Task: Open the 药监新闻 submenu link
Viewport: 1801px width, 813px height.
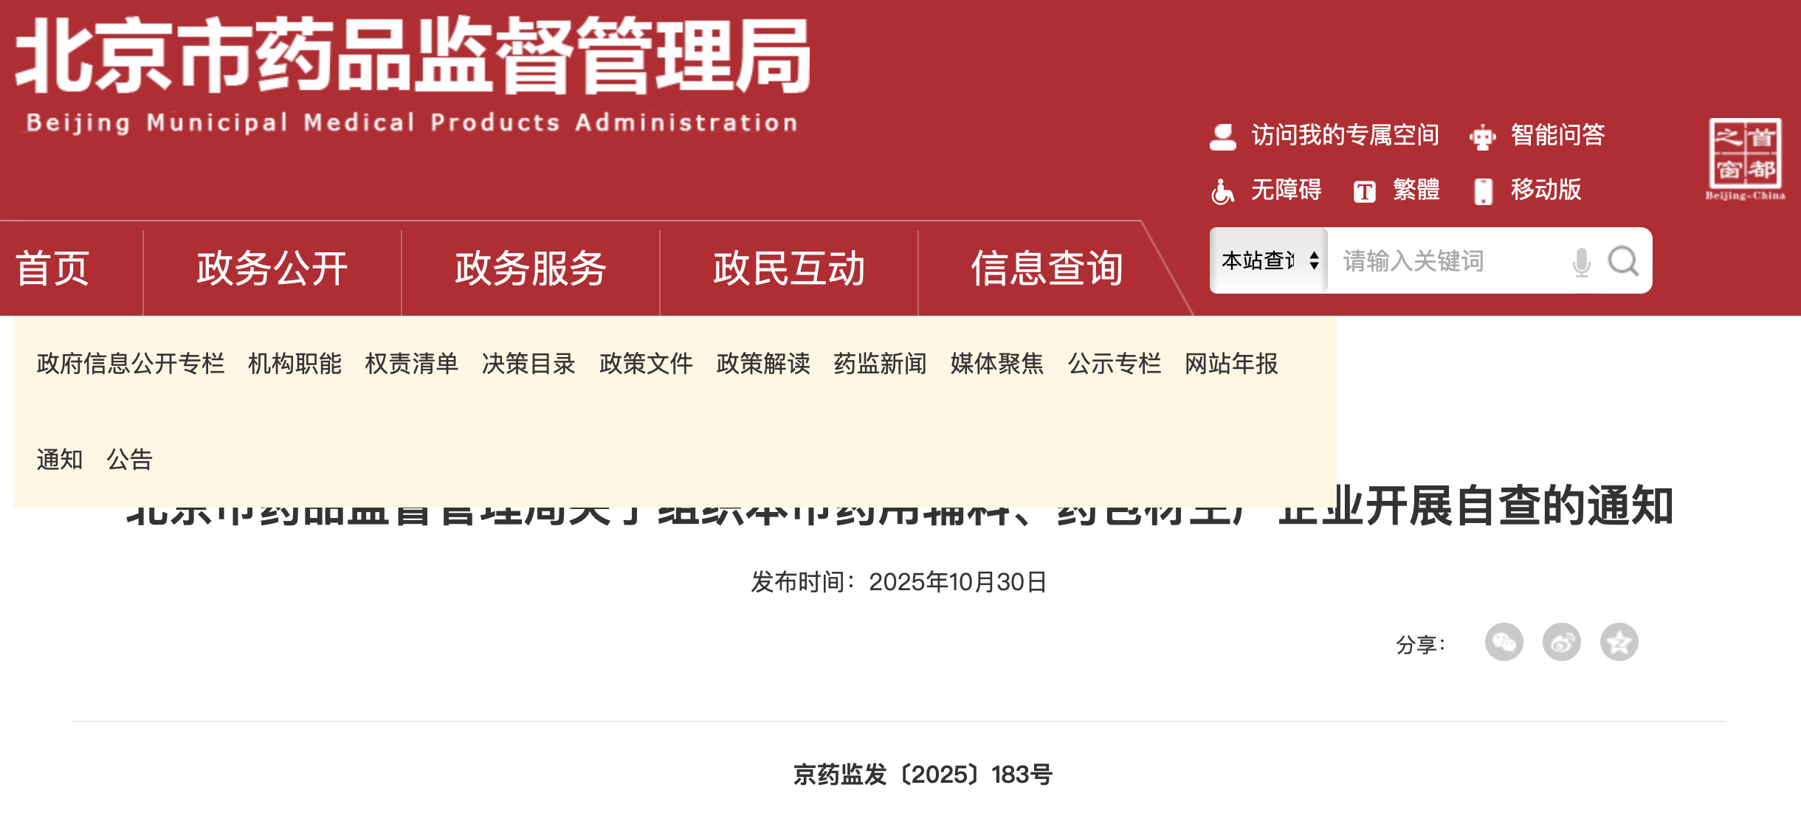Action: pos(880,364)
